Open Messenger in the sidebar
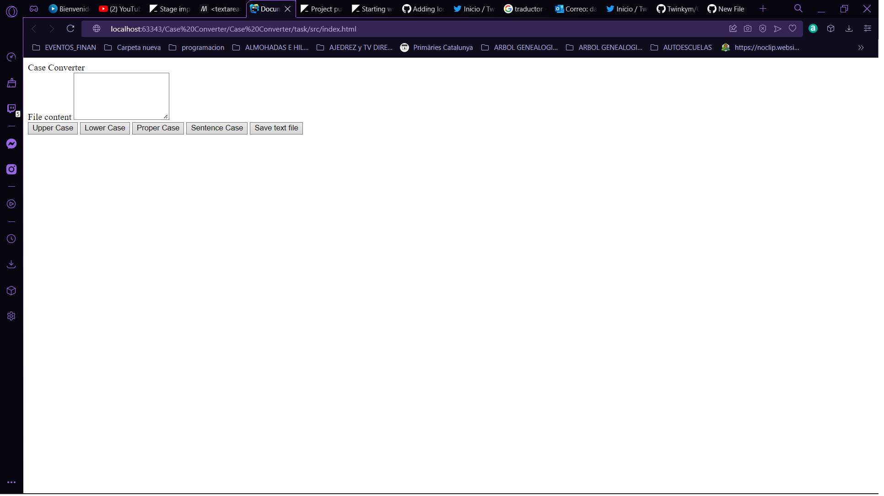Viewport: 884px width, 496px height. (11, 144)
